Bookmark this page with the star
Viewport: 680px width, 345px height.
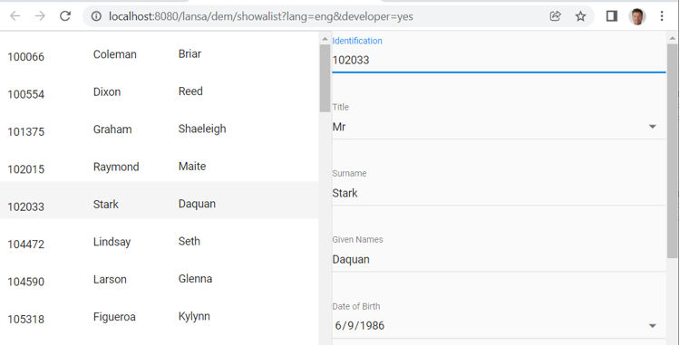580,16
